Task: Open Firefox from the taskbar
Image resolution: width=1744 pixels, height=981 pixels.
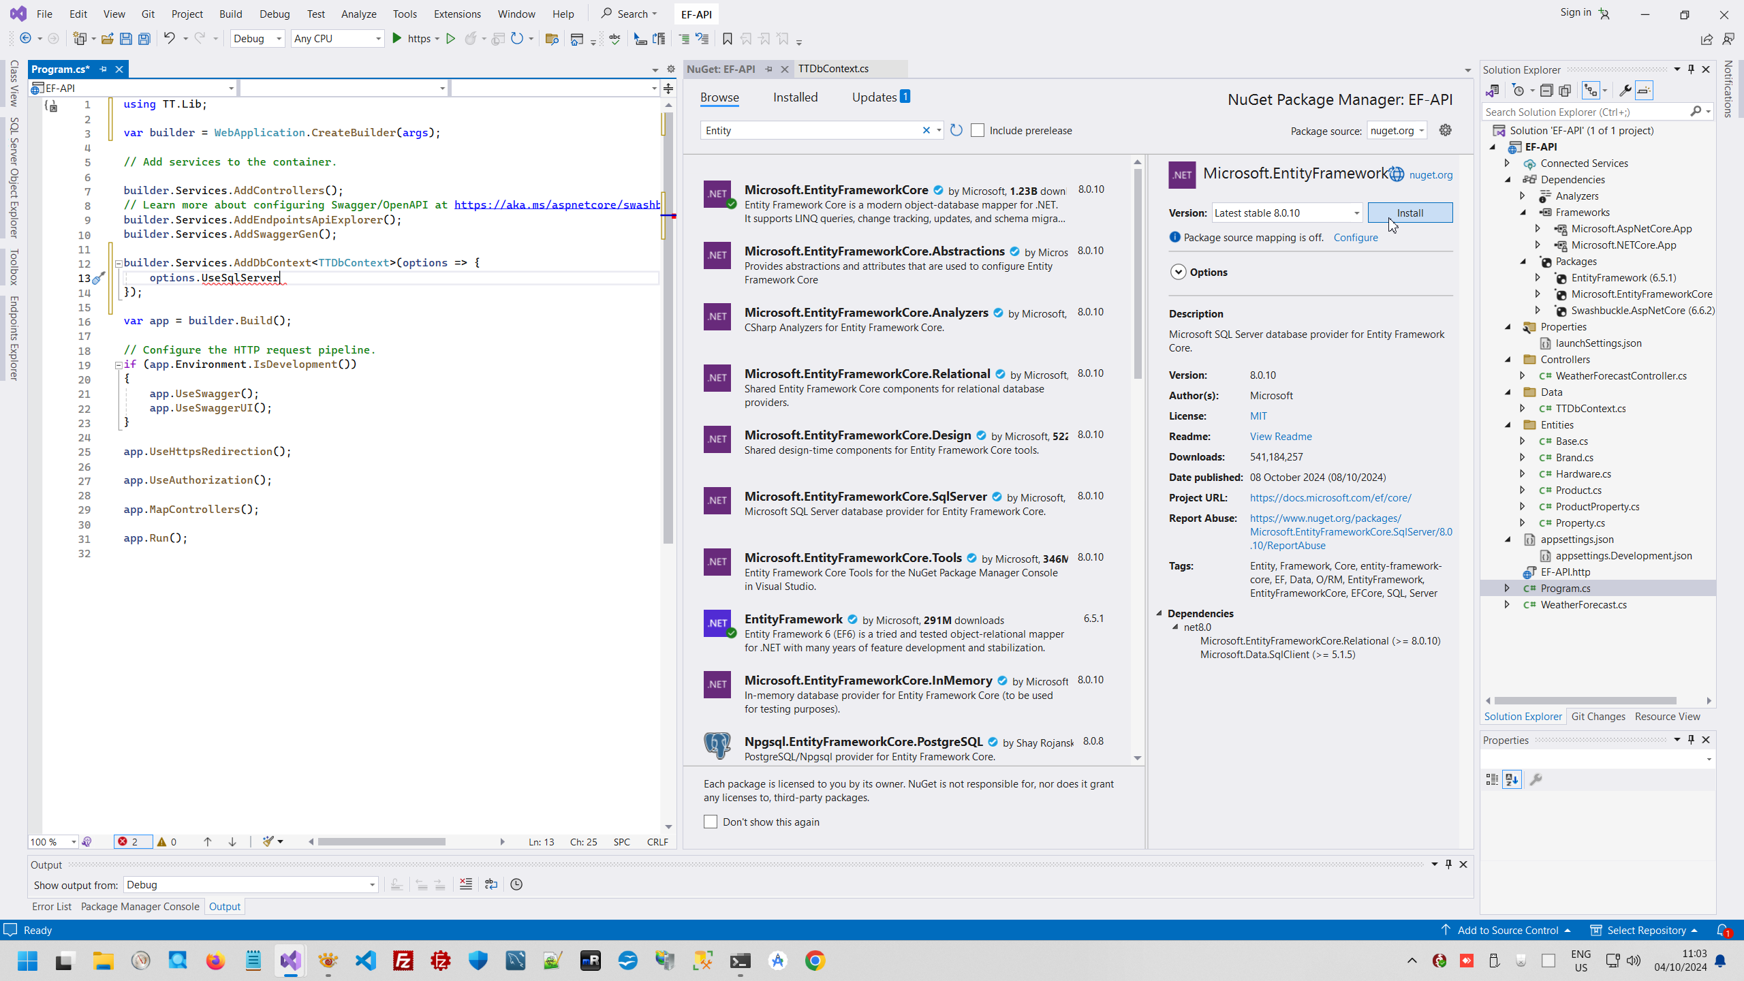Action: [215, 961]
